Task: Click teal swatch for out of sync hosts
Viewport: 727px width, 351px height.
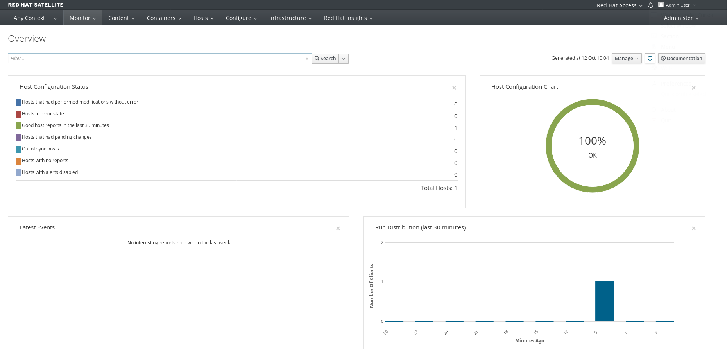Action: [x=18, y=149]
